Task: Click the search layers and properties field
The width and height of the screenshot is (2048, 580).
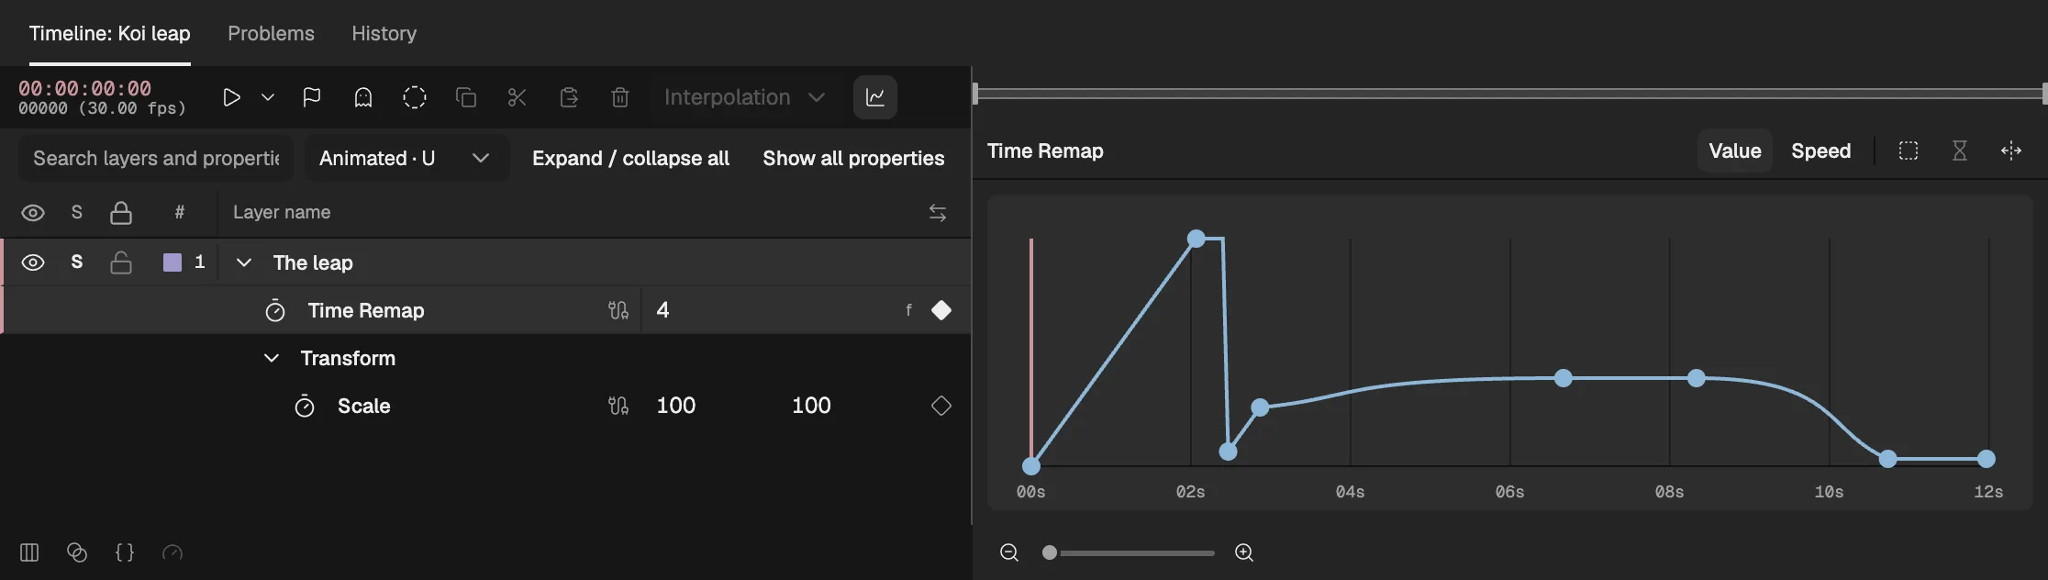Action: (x=156, y=158)
